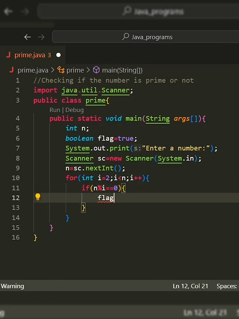Click prime.java in the breadcrumb

tap(33, 70)
